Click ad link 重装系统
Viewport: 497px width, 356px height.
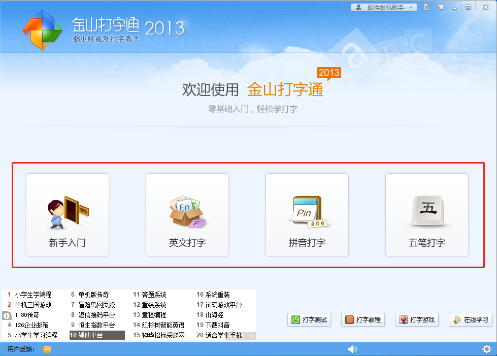click(x=154, y=305)
